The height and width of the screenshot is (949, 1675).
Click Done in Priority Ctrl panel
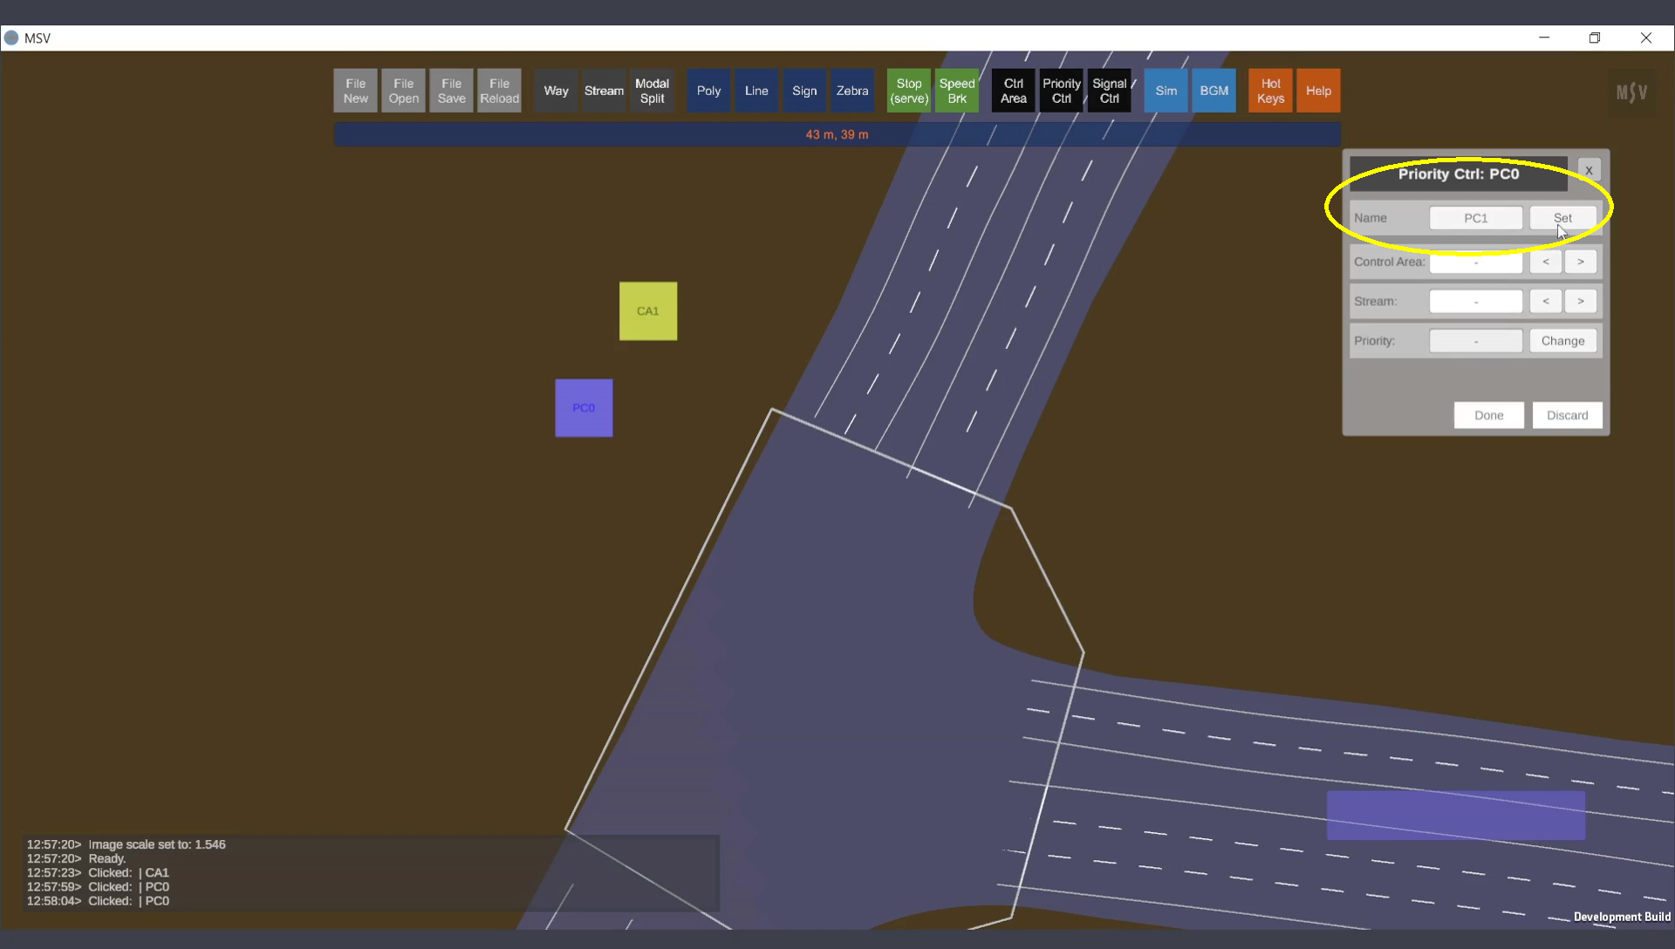(1488, 415)
